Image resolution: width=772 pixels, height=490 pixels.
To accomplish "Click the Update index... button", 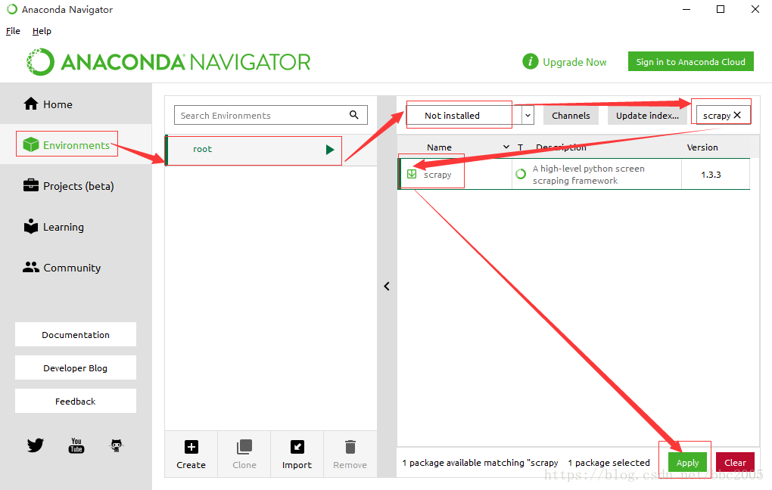I will [x=647, y=116].
